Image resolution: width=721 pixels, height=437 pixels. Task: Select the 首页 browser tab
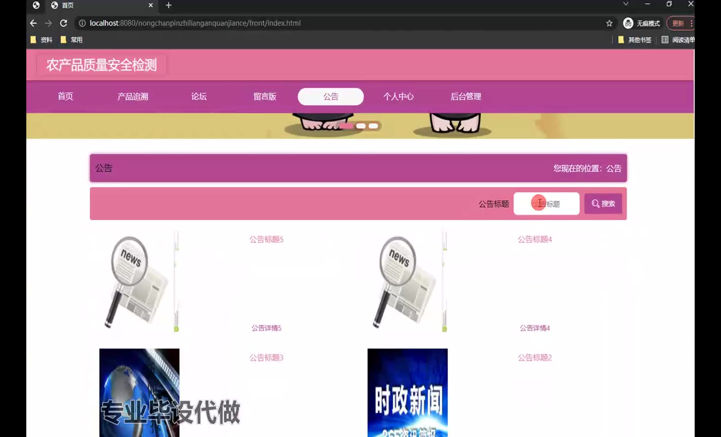(101, 5)
